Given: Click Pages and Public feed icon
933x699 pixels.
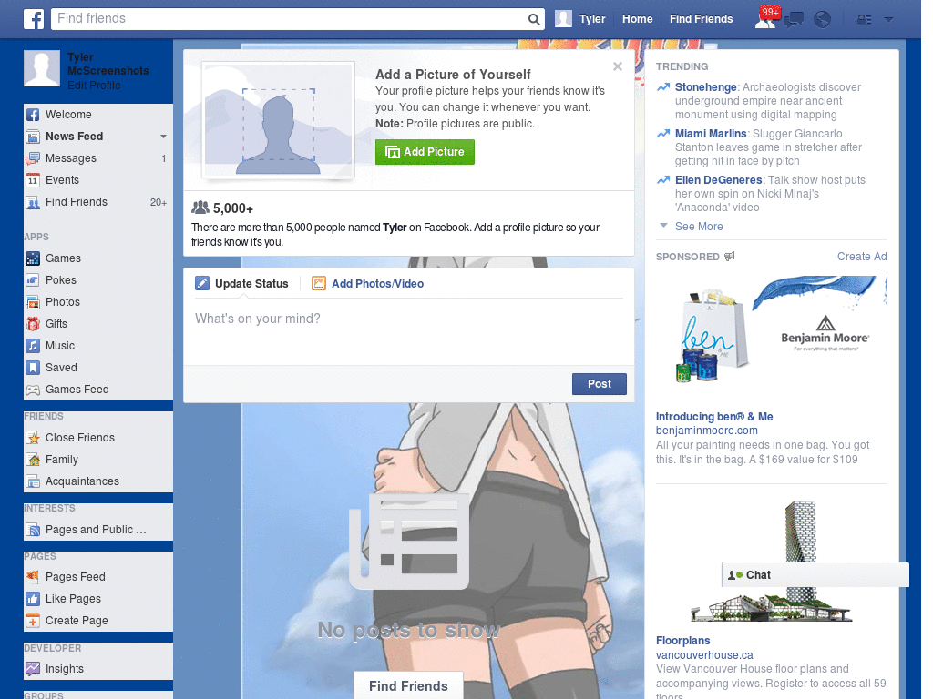Looking at the screenshot, I should pyautogui.click(x=33, y=530).
